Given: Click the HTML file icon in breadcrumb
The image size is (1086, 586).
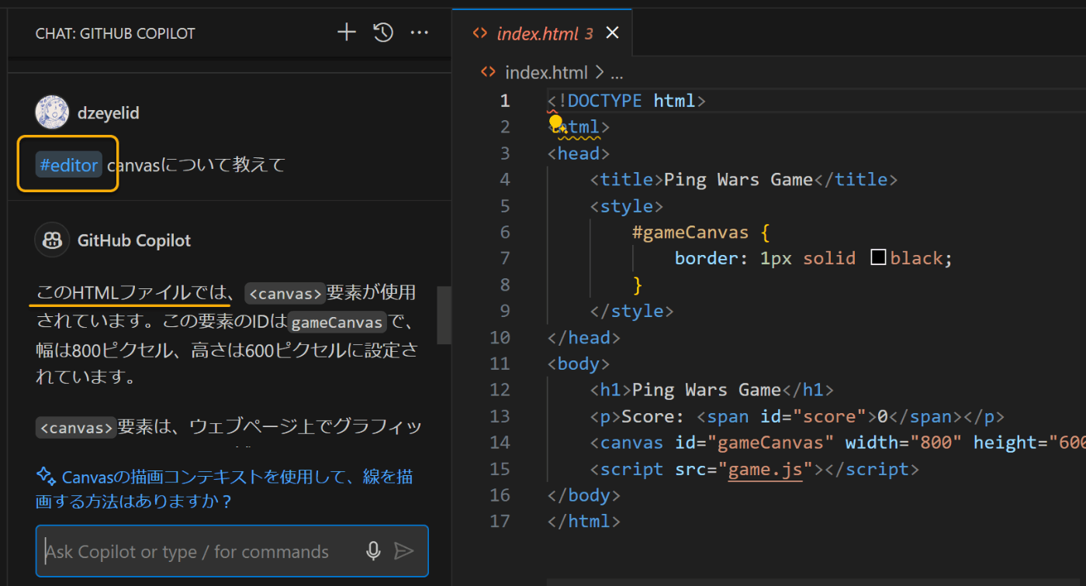Looking at the screenshot, I should pyautogui.click(x=488, y=73).
